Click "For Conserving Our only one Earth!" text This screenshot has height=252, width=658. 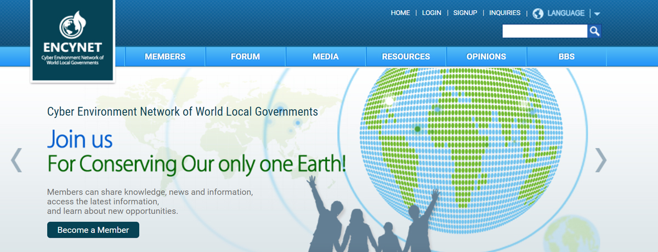tap(197, 164)
